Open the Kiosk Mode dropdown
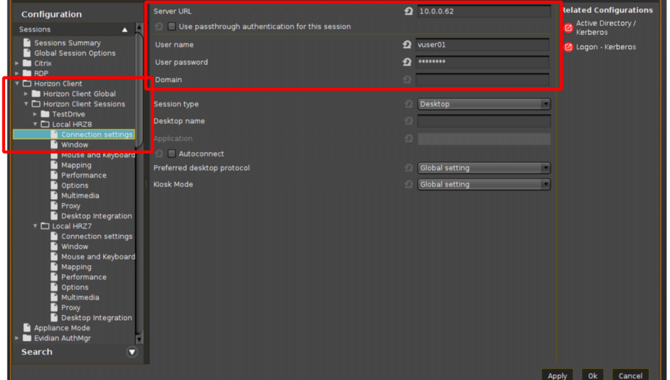Viewport: 670px width, 380px height. tap(484, 184)
